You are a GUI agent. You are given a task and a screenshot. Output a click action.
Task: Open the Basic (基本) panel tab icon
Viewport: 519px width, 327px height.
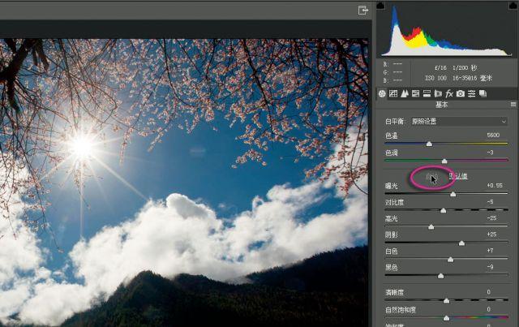pyautogui.click(x=382, y=94)
